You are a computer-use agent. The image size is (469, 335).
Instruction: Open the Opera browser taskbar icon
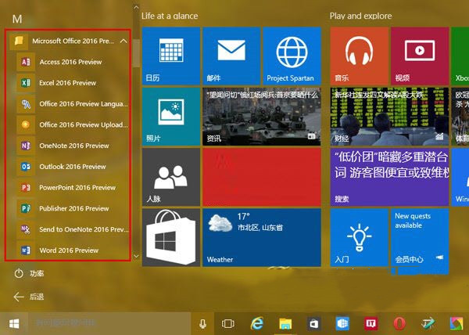399,323
